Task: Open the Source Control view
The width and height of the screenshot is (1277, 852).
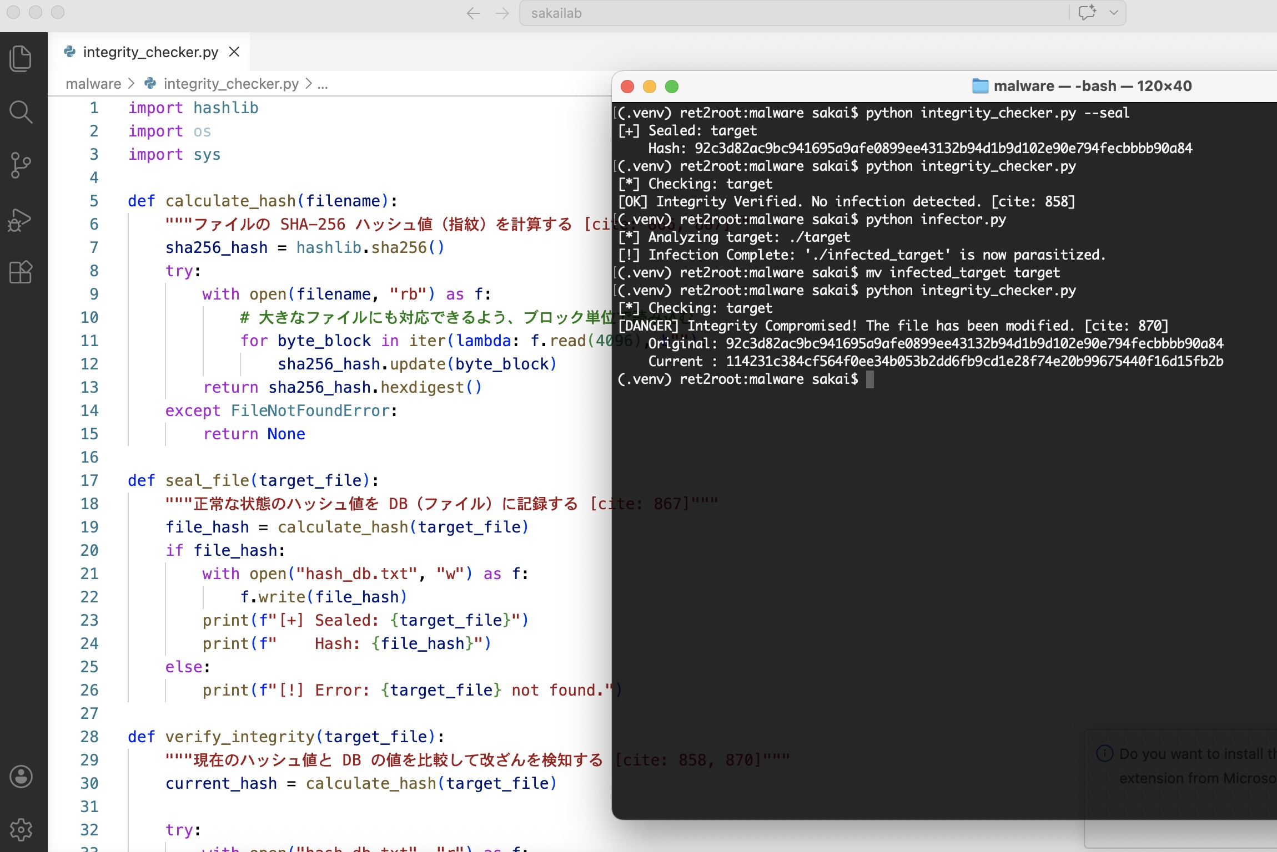Action: coord(21,165)
